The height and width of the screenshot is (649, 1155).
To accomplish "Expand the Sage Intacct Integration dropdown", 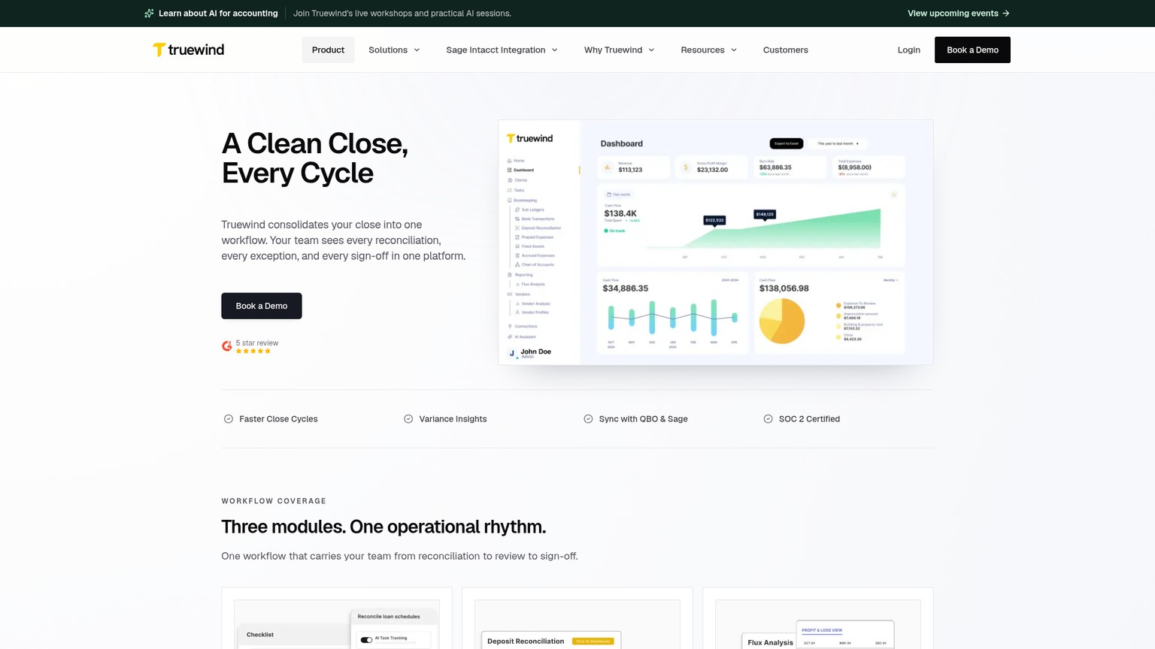I will (x=502, y=50).
